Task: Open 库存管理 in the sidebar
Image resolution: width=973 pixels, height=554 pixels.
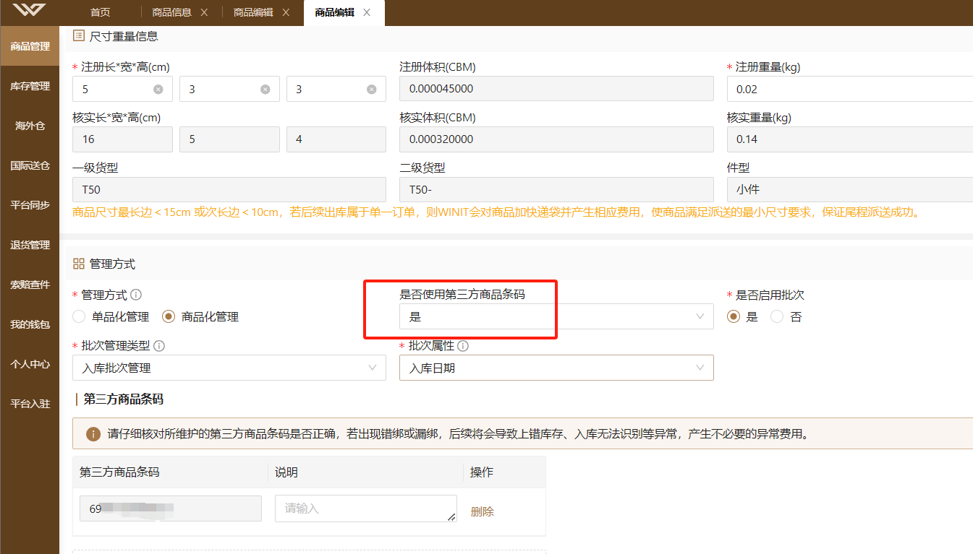Action: (30, 86)
